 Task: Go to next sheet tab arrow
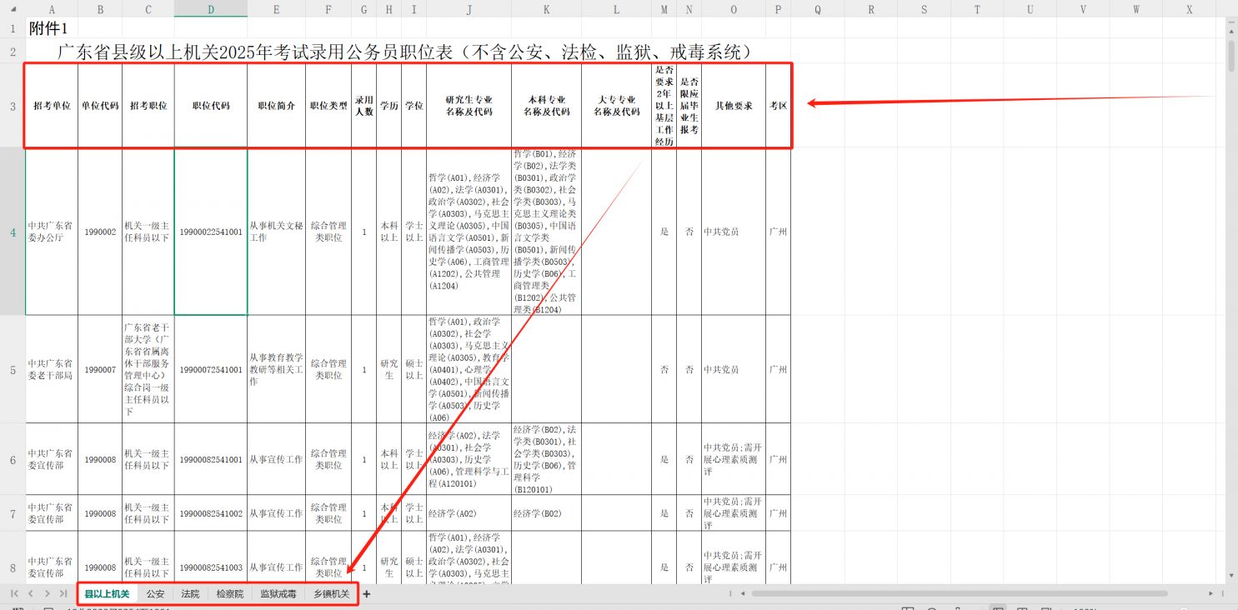[47, 593]
